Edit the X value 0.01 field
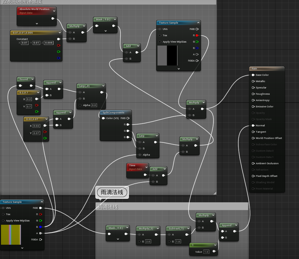Screen dimensions: 299x259 (x=25, y=43)
